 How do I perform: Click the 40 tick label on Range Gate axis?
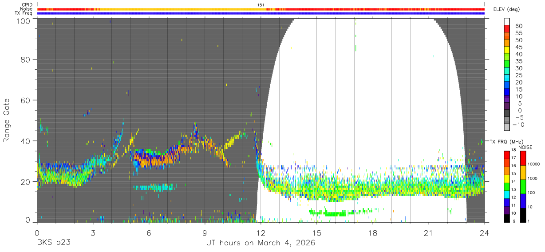coord(26,141)
